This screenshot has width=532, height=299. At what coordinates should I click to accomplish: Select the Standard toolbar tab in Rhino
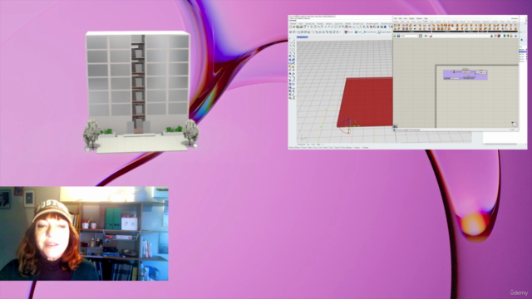pos(293,24)
